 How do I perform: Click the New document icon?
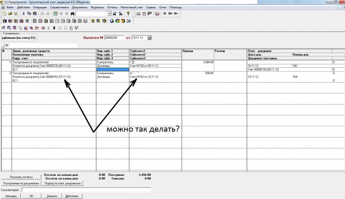(x=4, y=14)
